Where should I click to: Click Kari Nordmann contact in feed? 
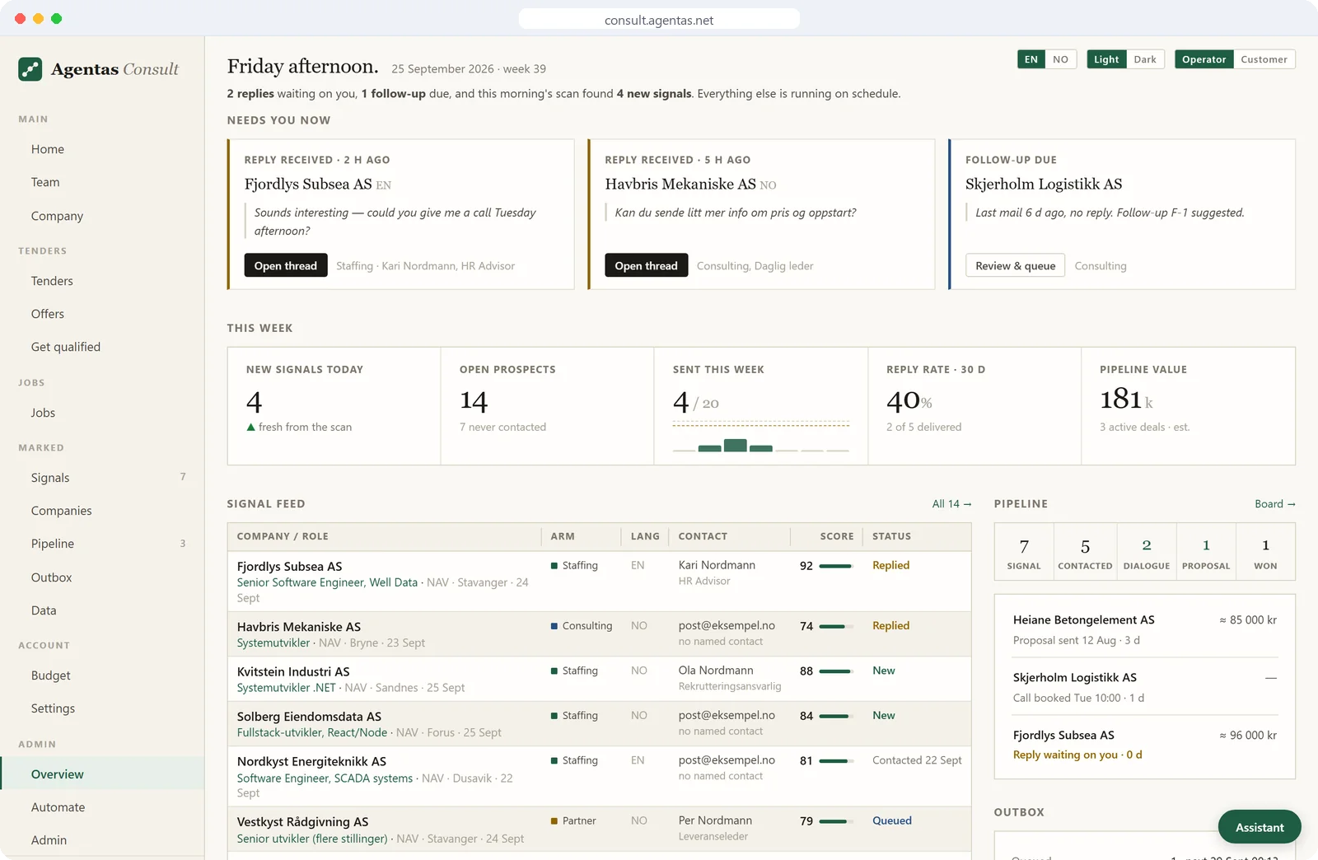pyautogui.click(x=717, y=565)
